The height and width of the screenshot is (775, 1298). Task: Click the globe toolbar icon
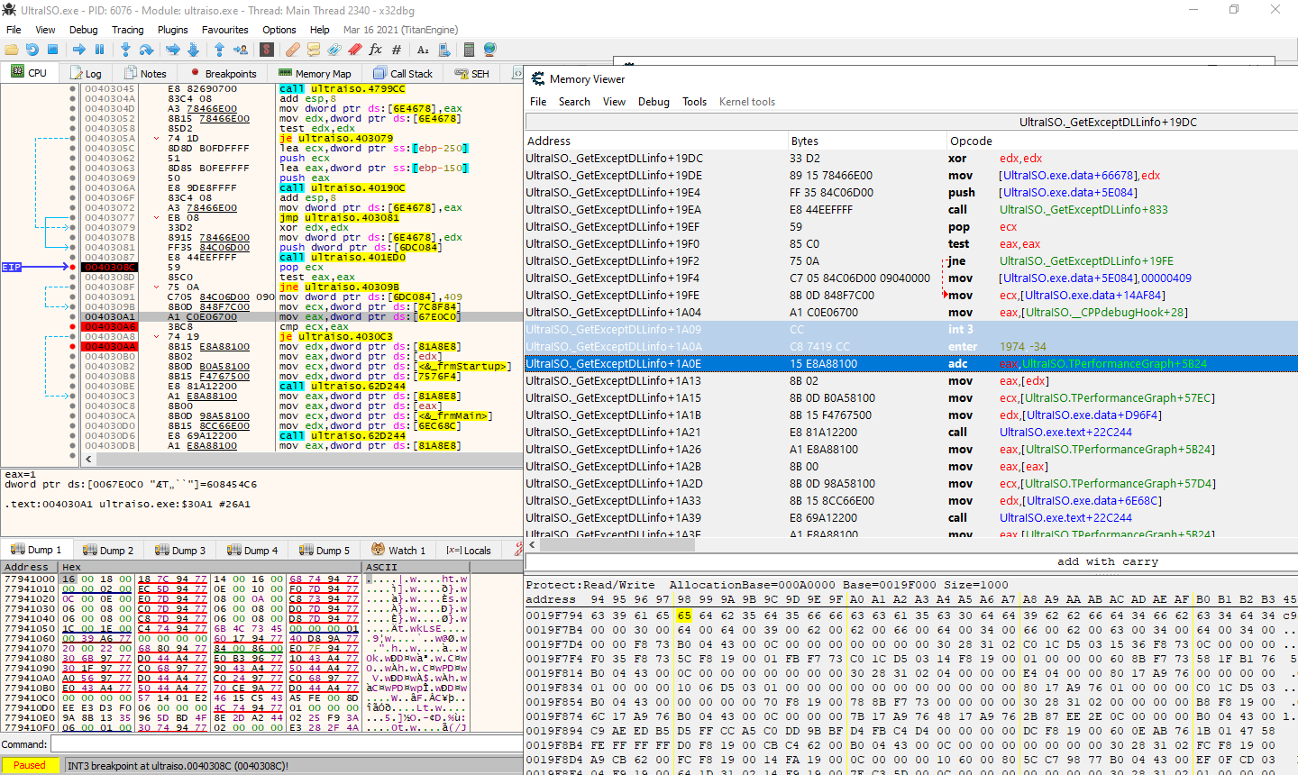pos(489,50)
